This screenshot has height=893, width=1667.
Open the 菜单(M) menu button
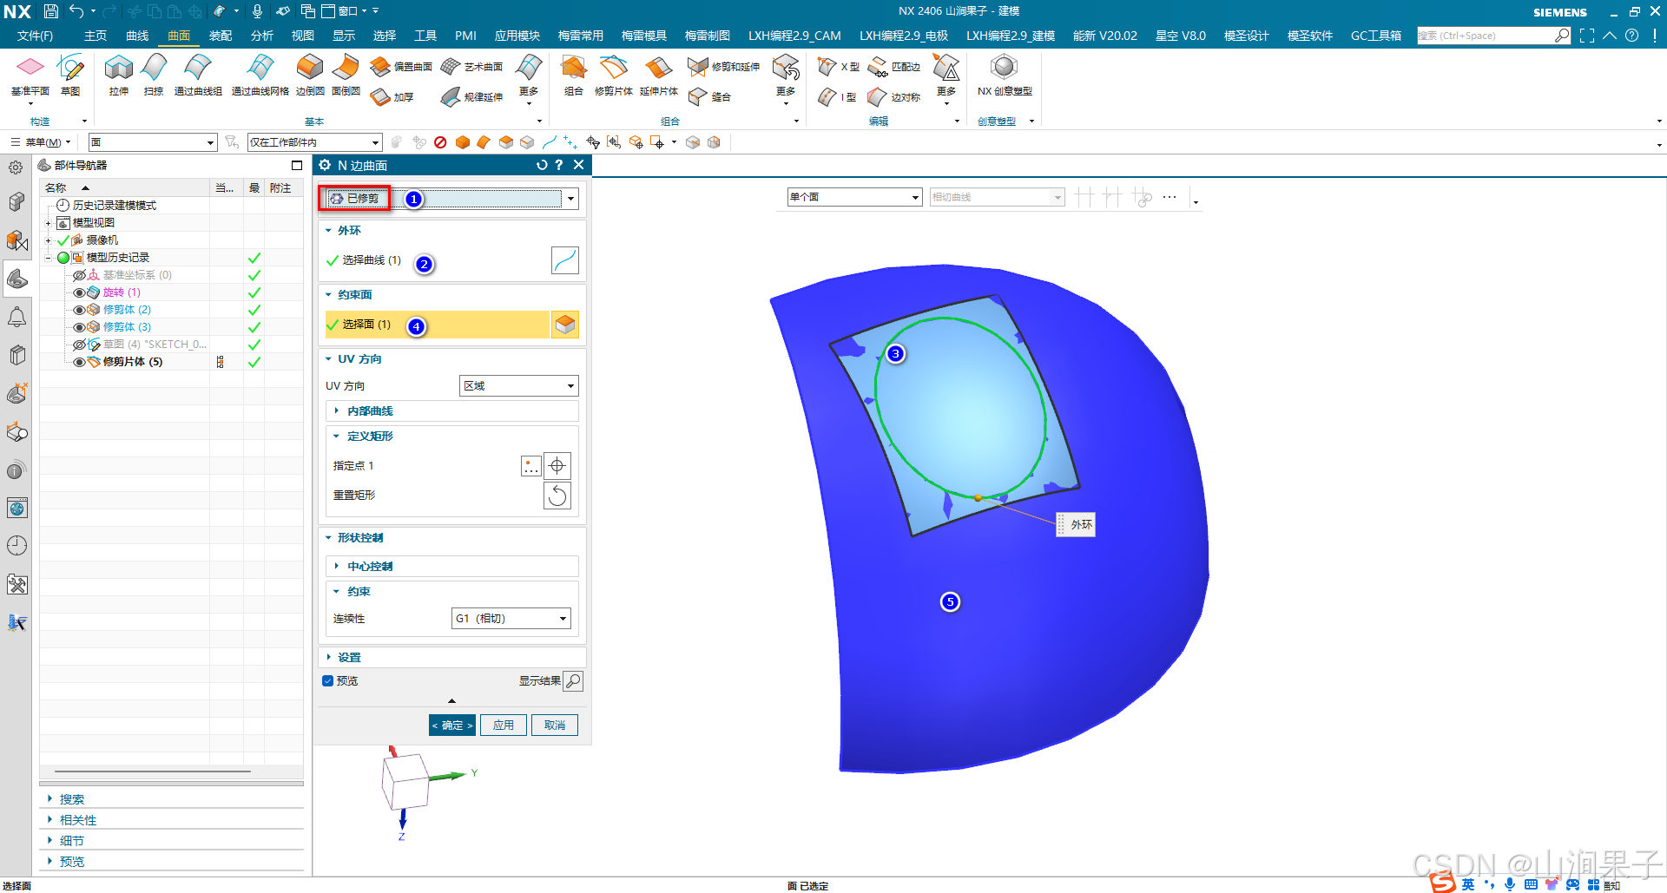42,142
